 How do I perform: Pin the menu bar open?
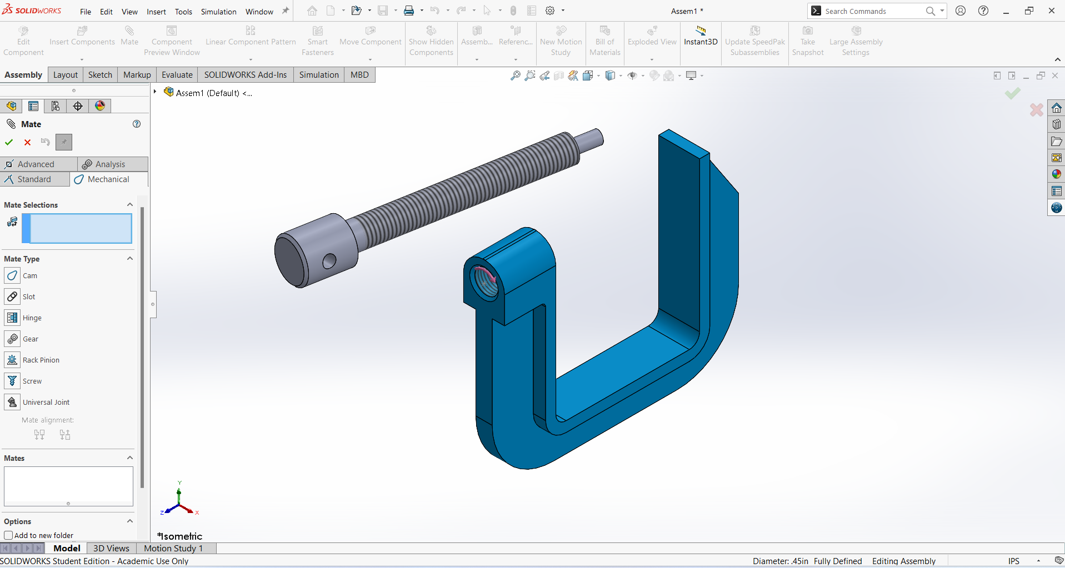pyautogui.click(x=286, y=11)
